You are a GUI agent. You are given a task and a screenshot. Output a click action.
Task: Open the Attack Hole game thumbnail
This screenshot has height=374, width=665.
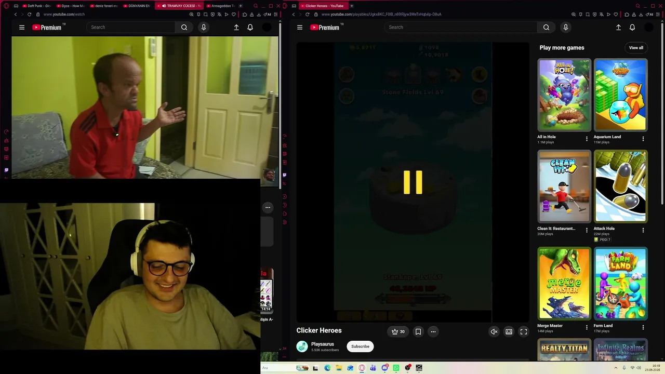(621, 186)
